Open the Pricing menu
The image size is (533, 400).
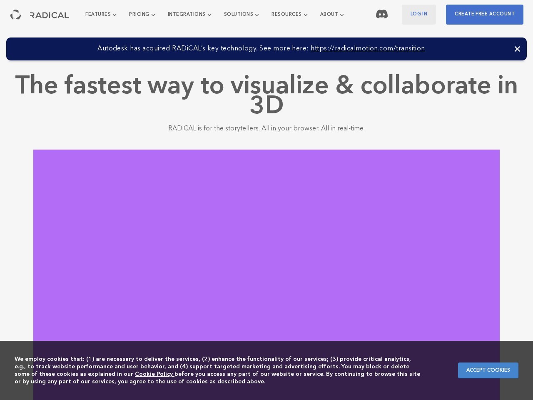[x=139, y=15]
